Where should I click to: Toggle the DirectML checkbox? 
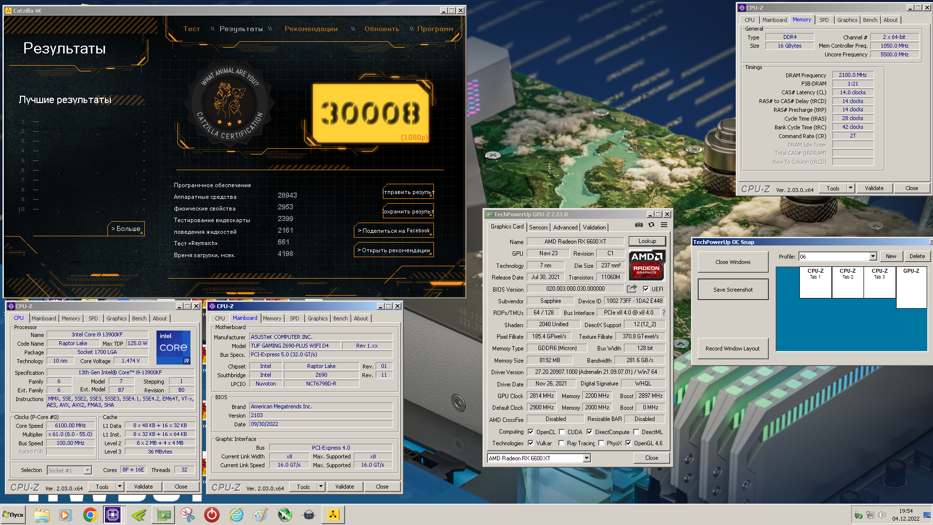(x=636, y=432)
